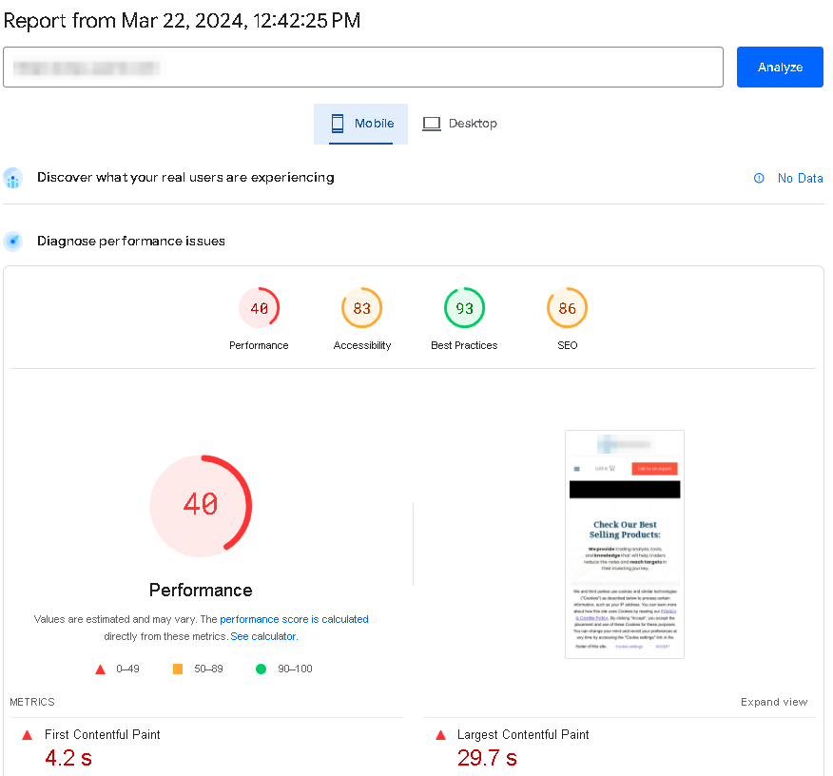Click the SEO label
Image resolution: width=833 pixels, height=776 pixels.
point(567,345)
